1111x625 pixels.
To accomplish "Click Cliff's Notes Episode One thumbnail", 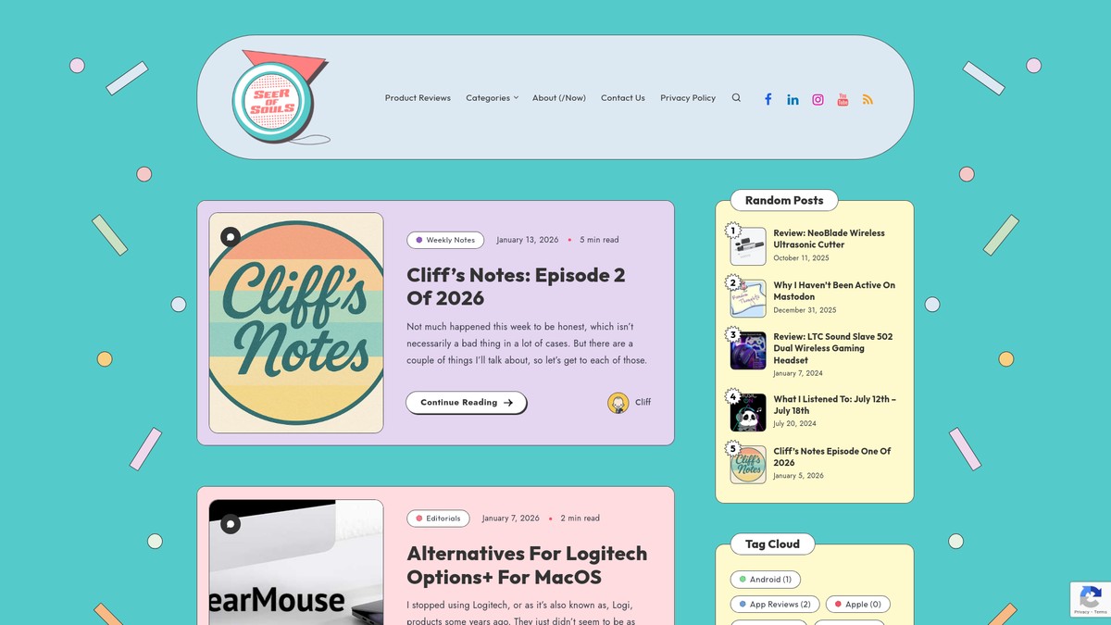I will click(x=748, y=464).
